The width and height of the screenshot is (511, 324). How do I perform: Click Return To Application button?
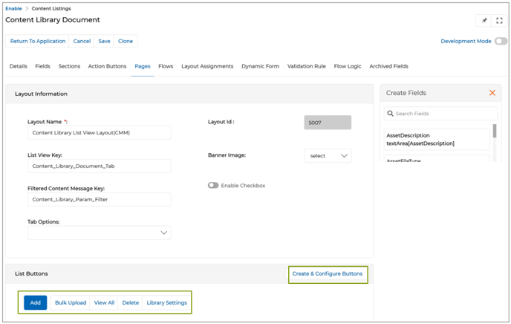point(38,42)
